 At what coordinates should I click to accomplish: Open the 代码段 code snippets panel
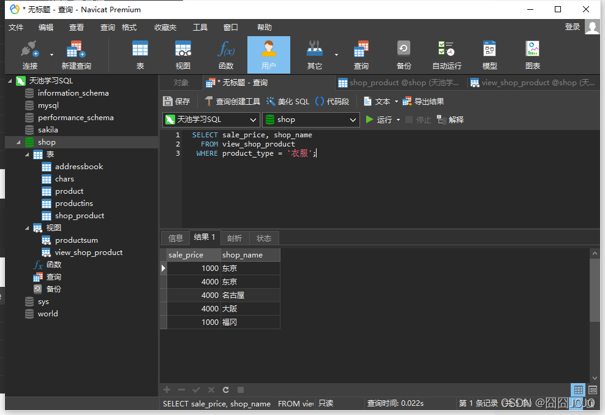pyautogui.click(x=333, y=101)
